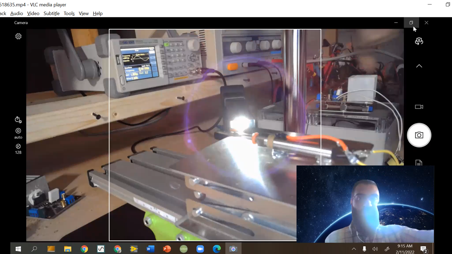Viewport: 452px width, 254px height.
Task: Switch cameras with the change camera icon
Action: click(419, 41)
